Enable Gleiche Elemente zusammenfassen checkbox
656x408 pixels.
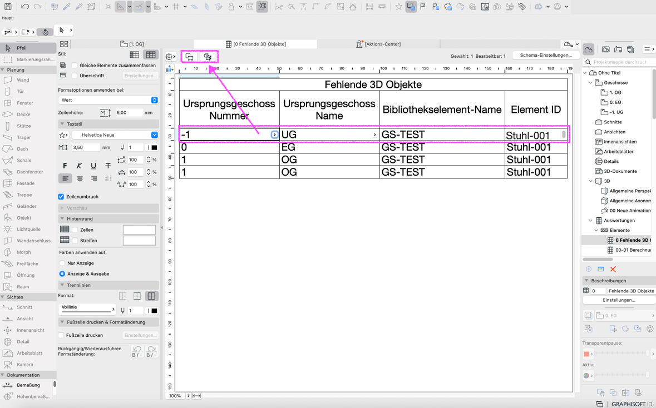coord(75,66)
